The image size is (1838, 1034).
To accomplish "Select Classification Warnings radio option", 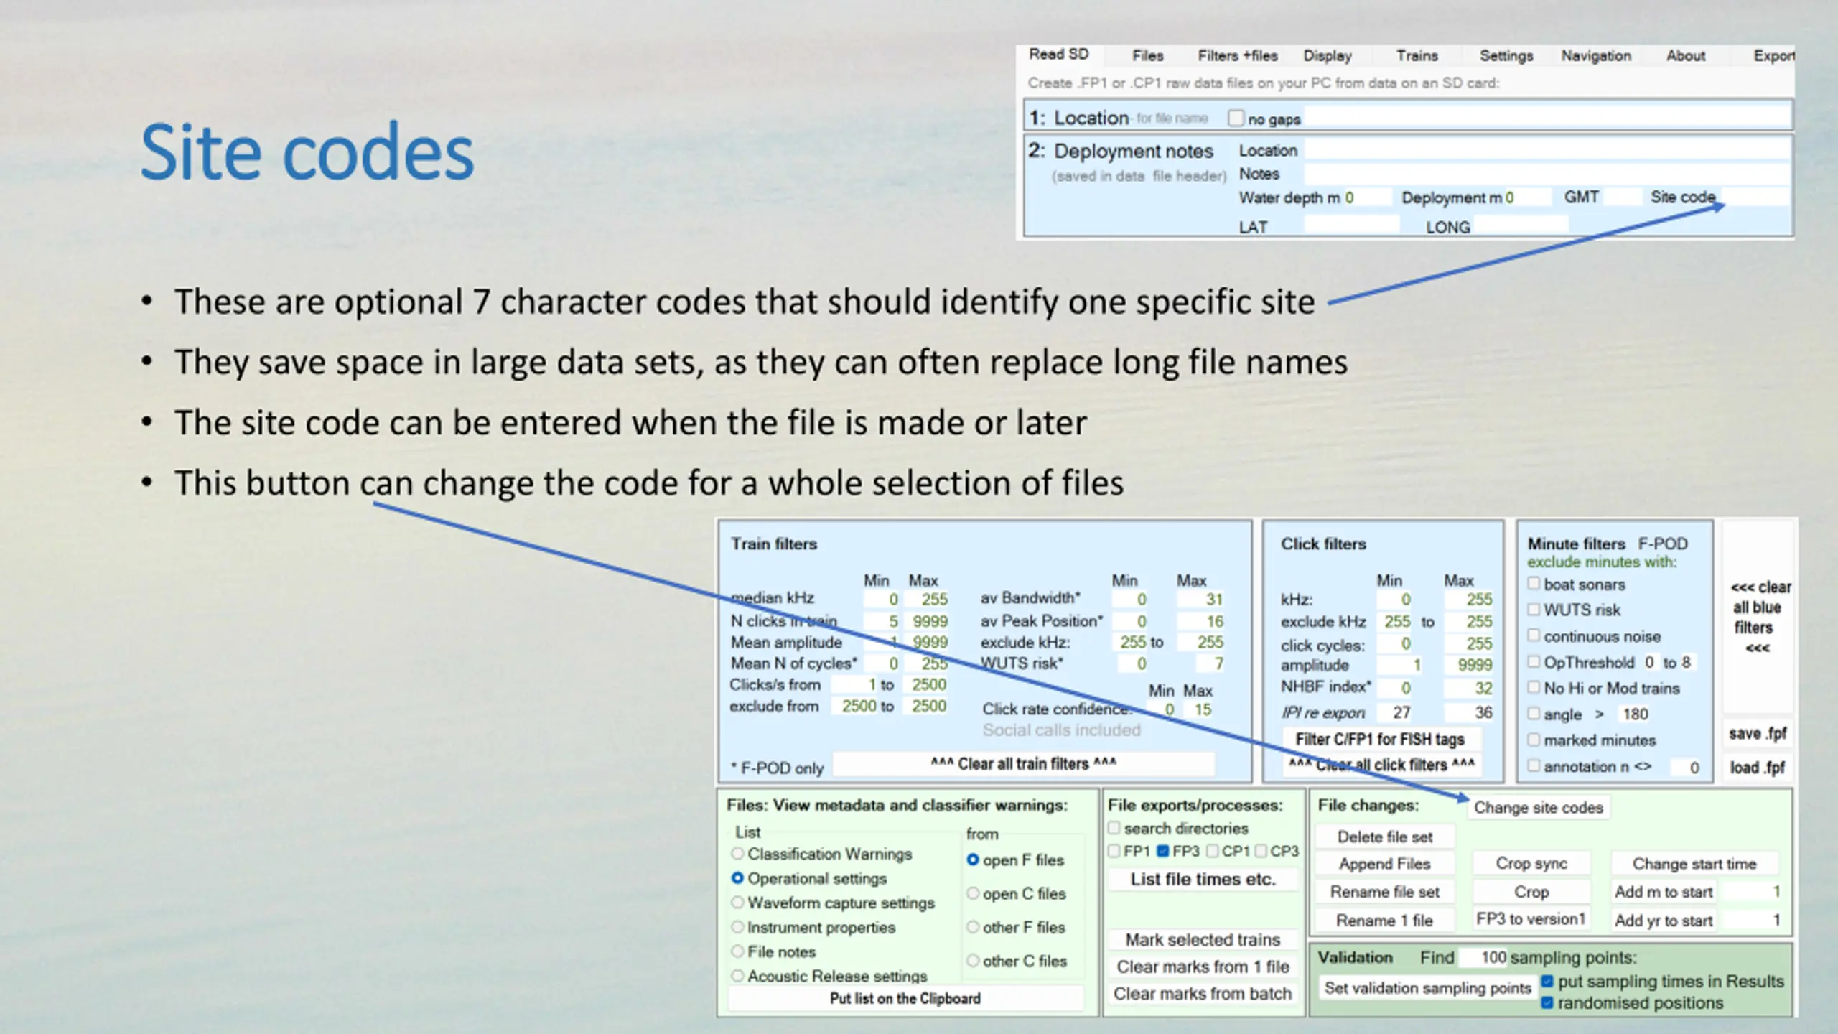I will [737, 854].
